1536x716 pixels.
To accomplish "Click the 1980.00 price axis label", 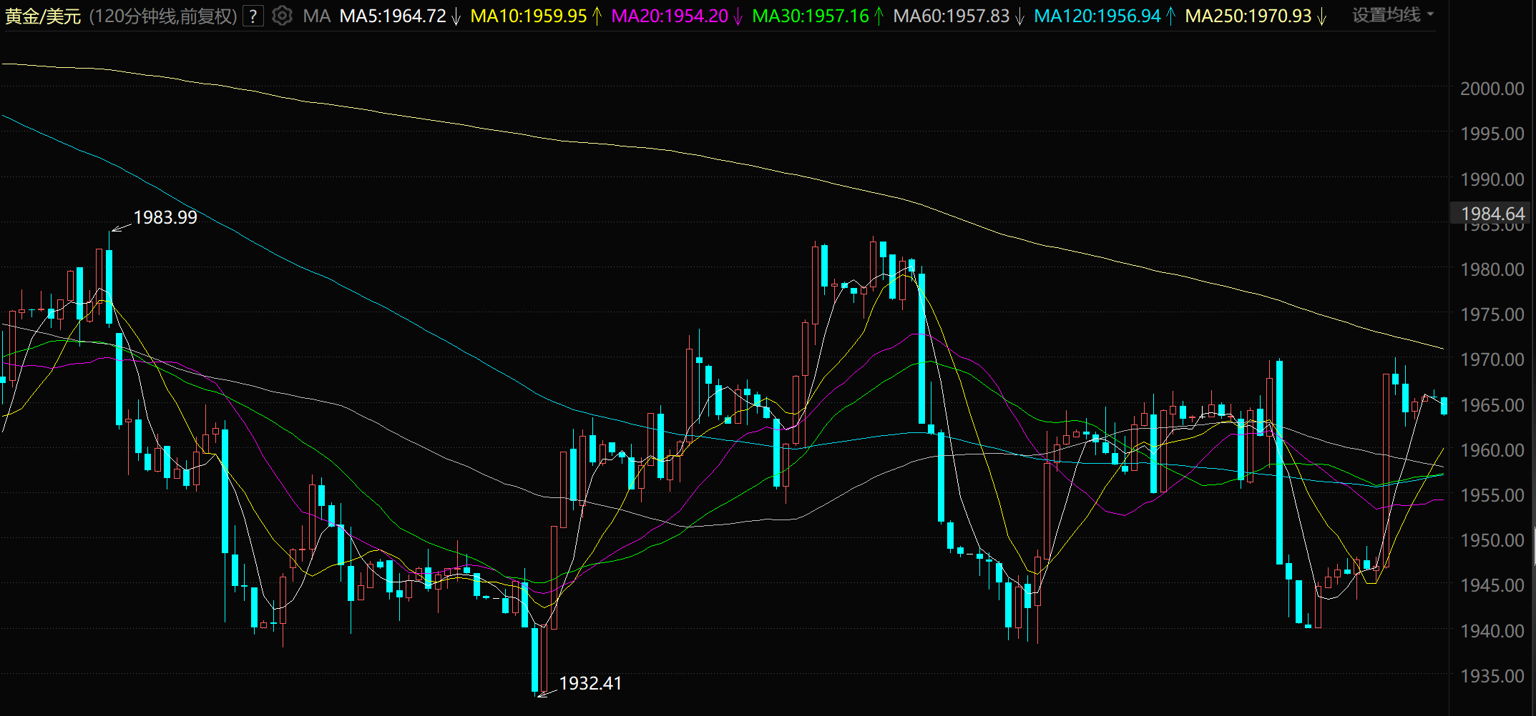I will (1492, 269).
